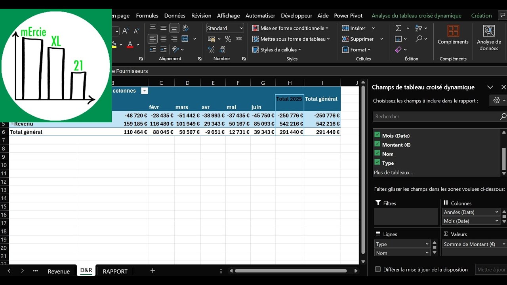Click the Clear eraser icon in Édition
The width and height of the screenshot is (507, 285).
pyautogui.click(x=398, y=49)
